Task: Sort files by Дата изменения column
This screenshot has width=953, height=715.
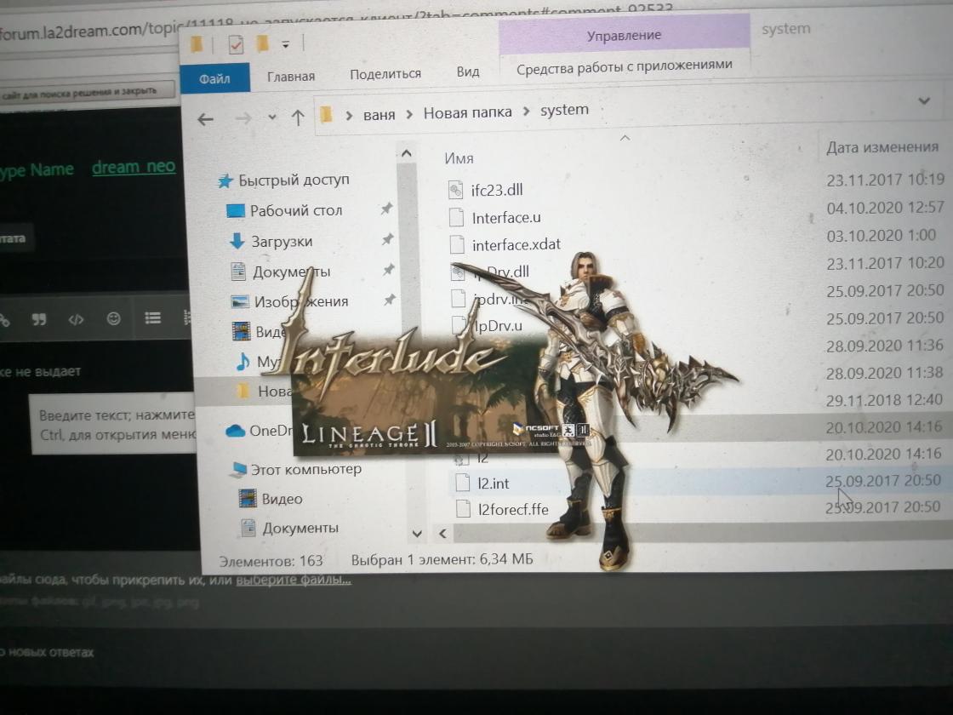Action: (x=882, y=147)
